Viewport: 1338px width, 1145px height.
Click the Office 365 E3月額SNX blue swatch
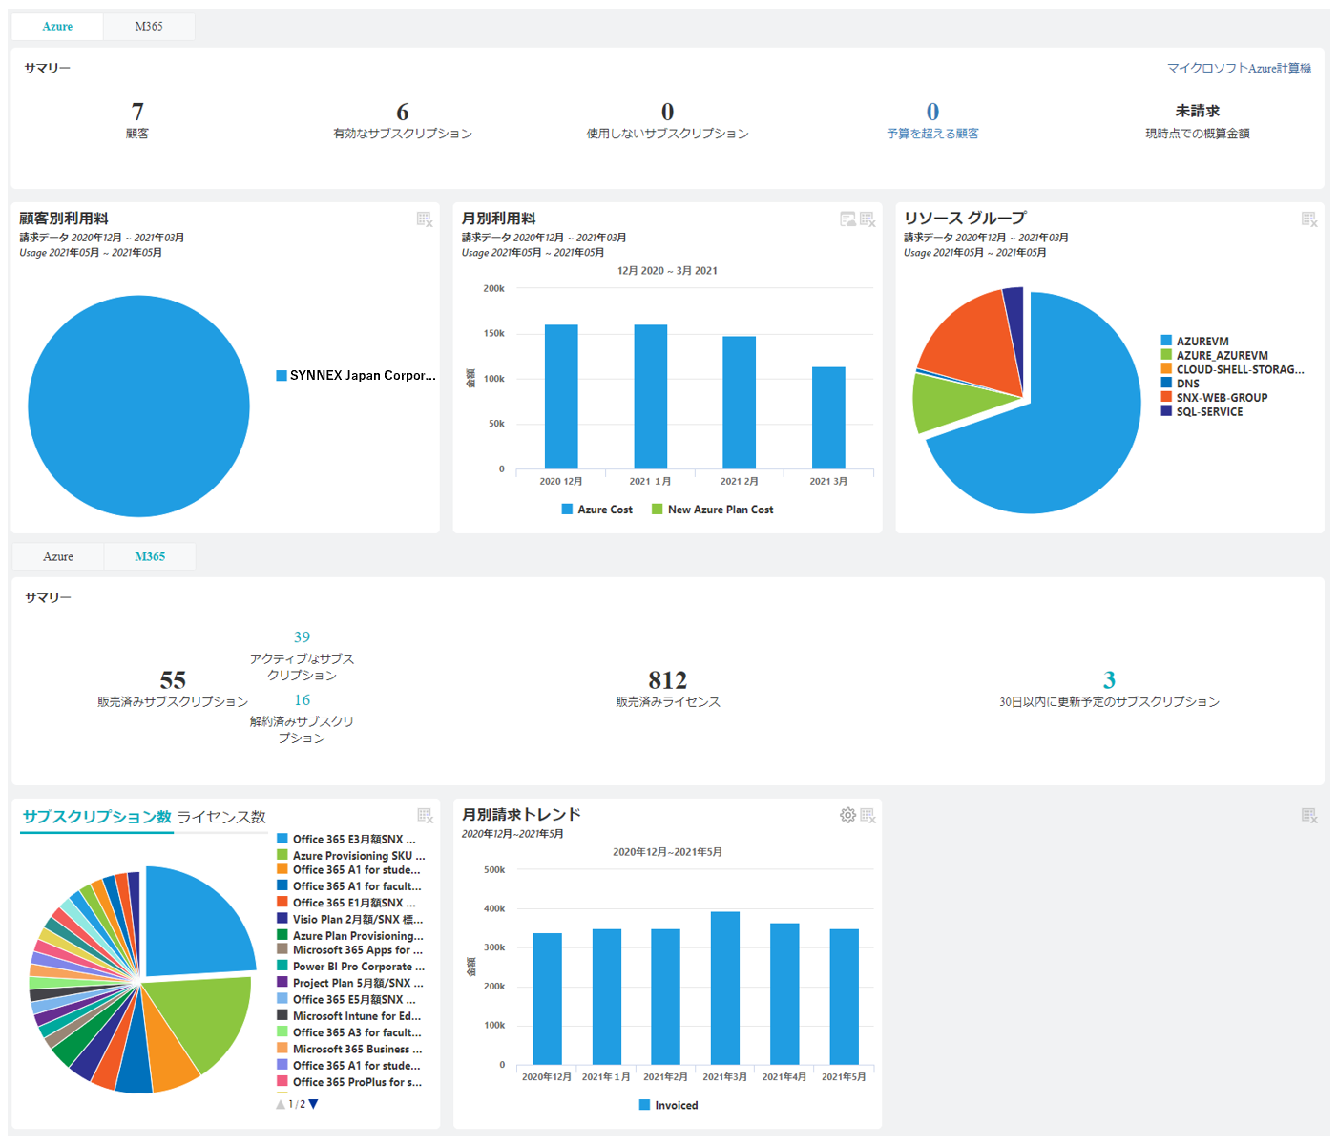coord(282,839)
